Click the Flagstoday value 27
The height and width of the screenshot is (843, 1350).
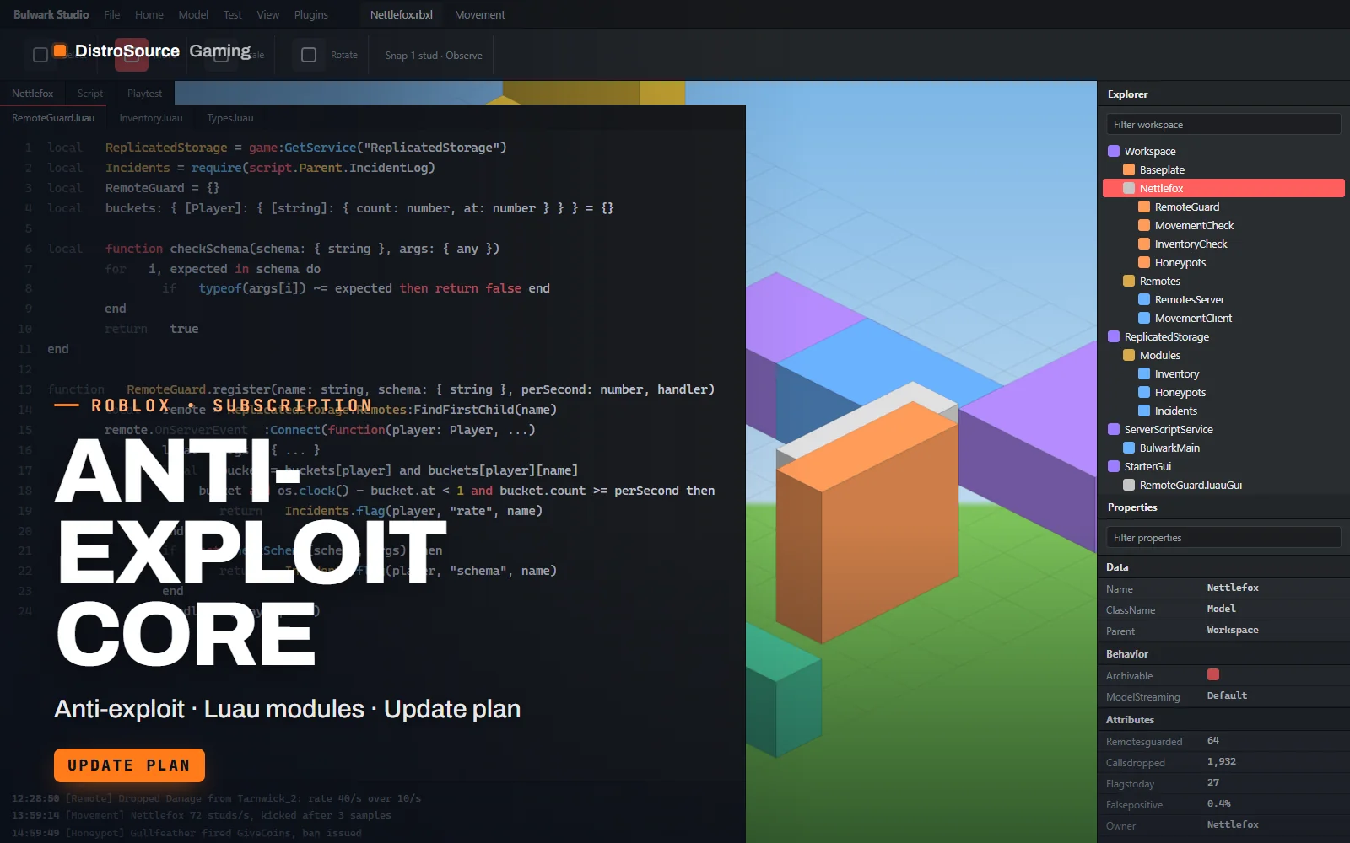(x=1213, y=782)
